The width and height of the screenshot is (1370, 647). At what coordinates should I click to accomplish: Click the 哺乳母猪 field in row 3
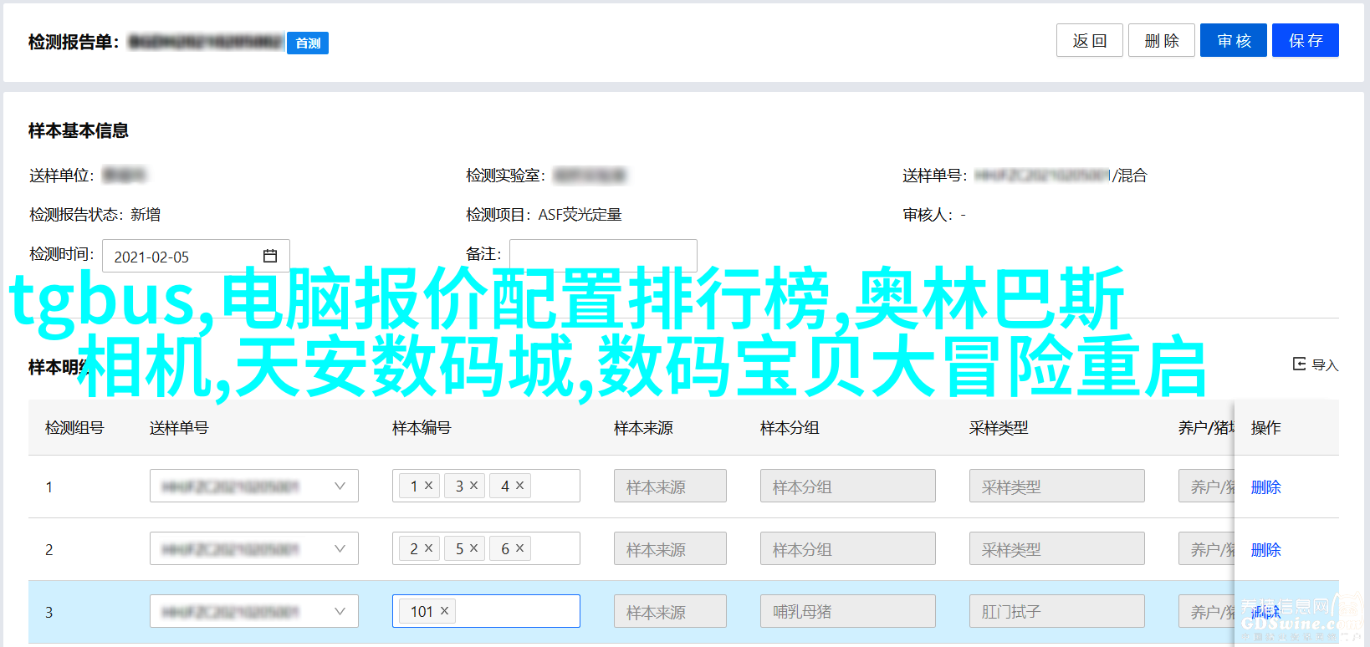click(x=848, y=611)
